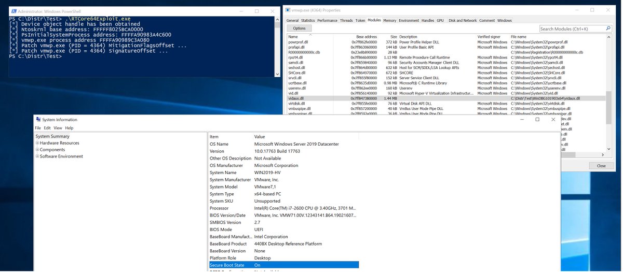623x272 pixels.
Task: Click the modules list vertical scrollbar
Action: point(607,109)
